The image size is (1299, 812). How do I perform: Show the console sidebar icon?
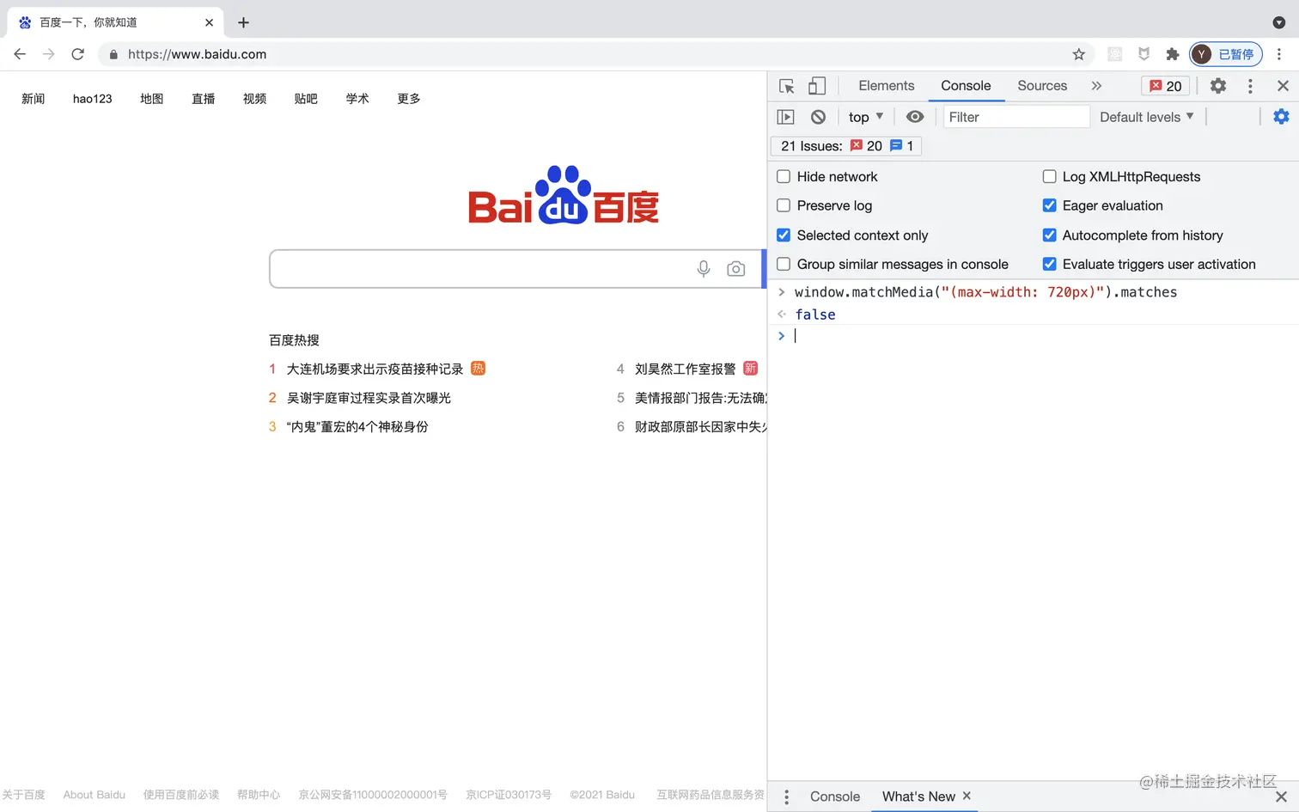785,117
